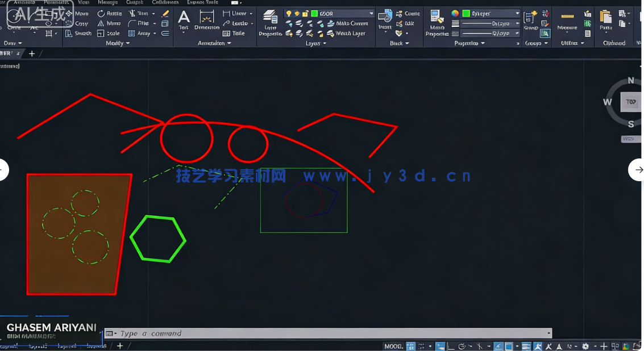Activate the Rotate tool
Viewport: 644px width, 351px height.
click(x=111, y=14)
